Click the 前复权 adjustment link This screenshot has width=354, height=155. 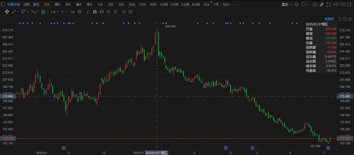pos(329,19)
